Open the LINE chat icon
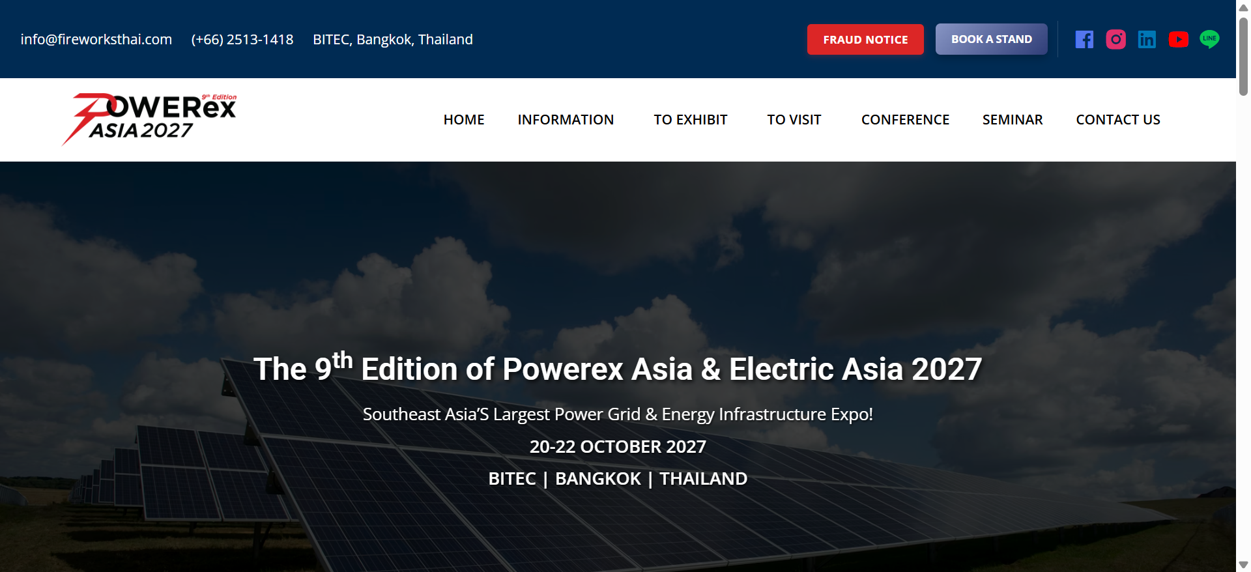The height and width of the screenshot is (572, 1251). click(x=1209, y=39)
